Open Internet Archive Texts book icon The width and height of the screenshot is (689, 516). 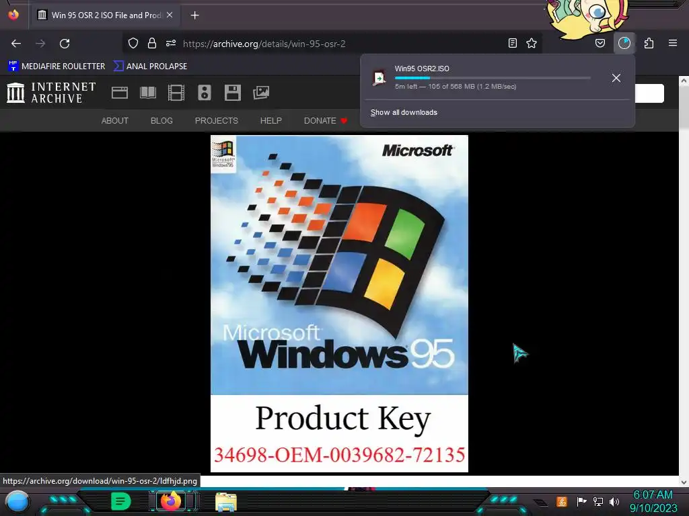pos(147,93)
